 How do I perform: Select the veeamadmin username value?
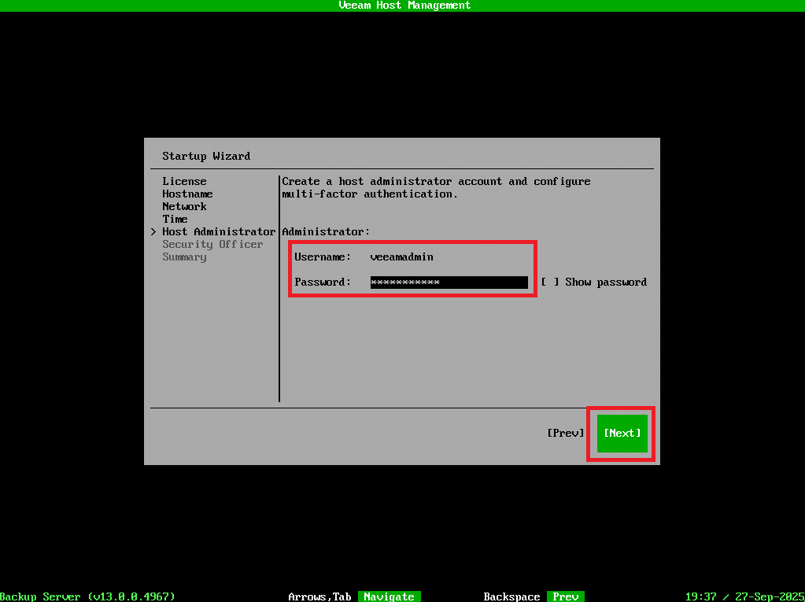401,257
